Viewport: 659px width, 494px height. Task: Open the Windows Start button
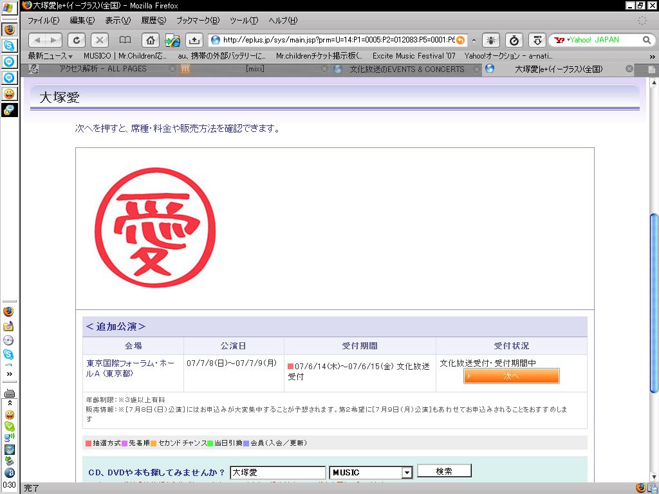point(9,8)
